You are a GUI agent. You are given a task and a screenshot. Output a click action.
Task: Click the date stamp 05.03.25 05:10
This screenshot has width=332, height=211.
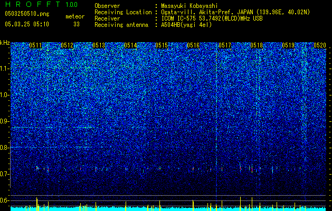coord(27,24)
